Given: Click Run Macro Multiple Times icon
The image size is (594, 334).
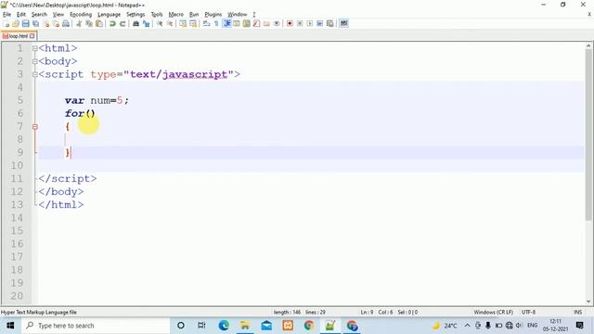Looking at the screenshot, I should [x=319, y=23].
